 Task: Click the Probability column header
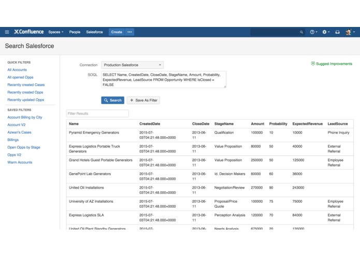(x=278, y=124)
